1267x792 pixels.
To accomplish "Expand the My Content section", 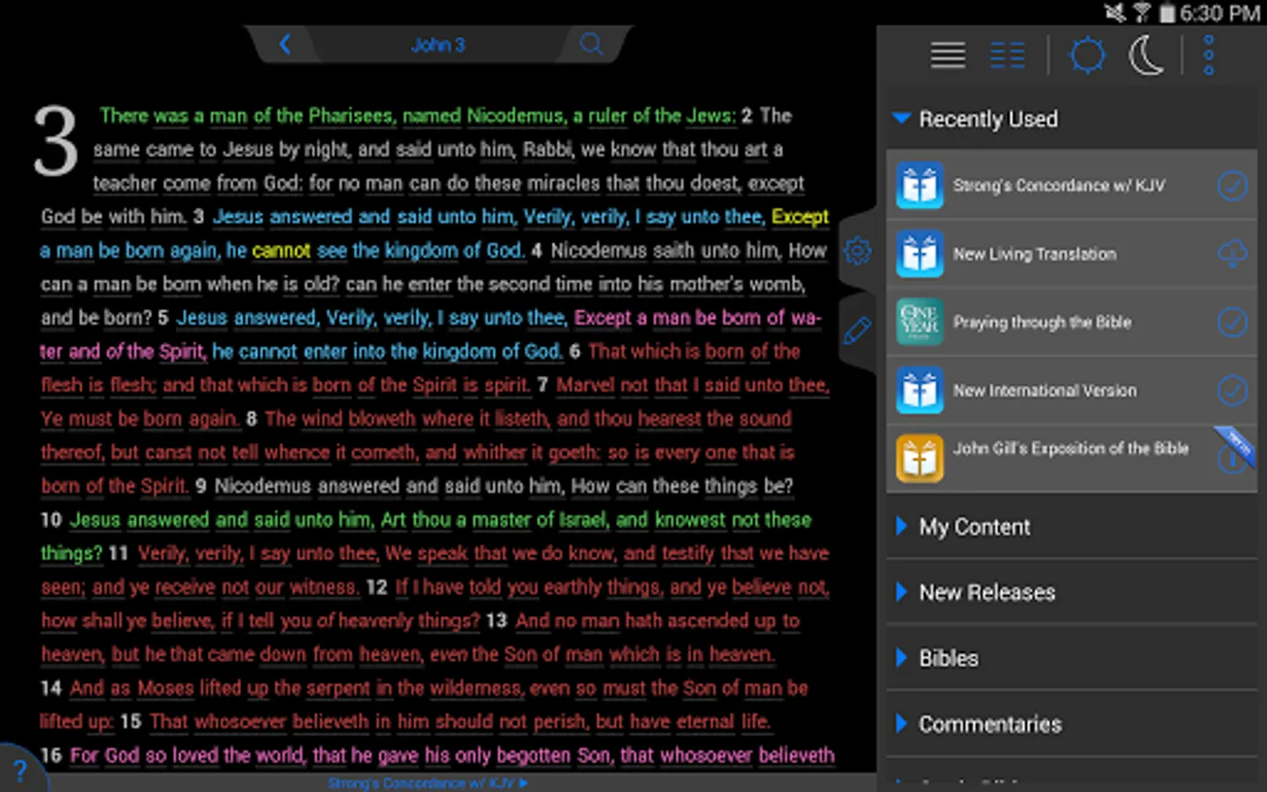I will pos(1072,526).
